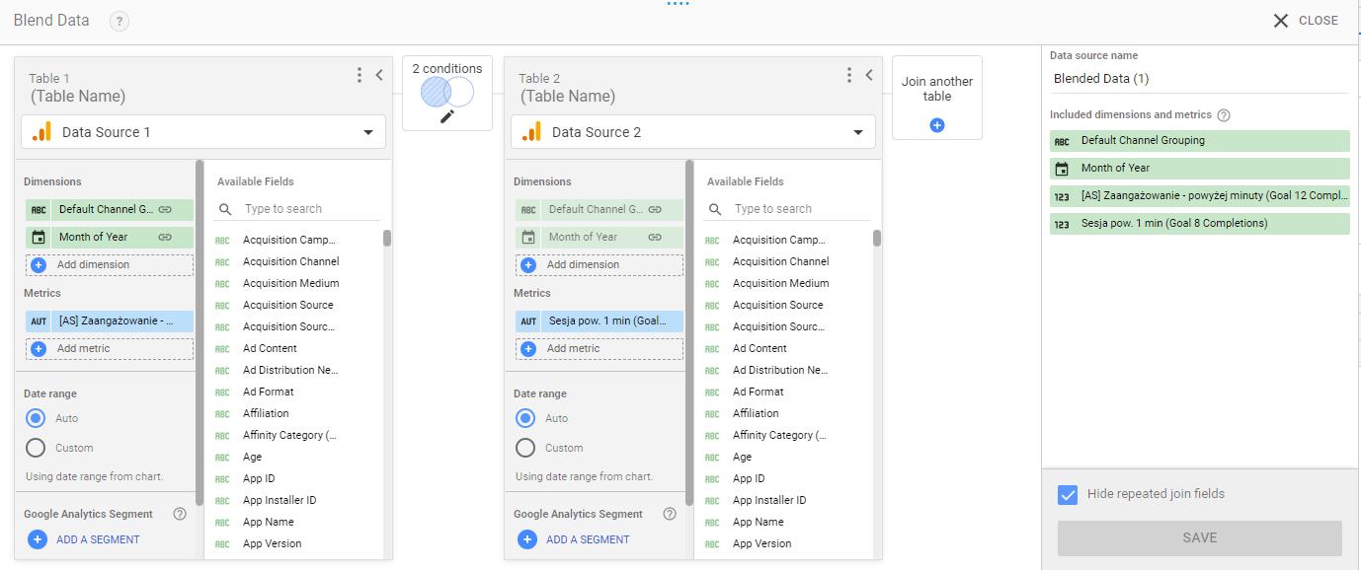1361x570 pixels.
Task: Click link icon on Table 2 Default Channel dimension
Action: [x=655, y=209]
